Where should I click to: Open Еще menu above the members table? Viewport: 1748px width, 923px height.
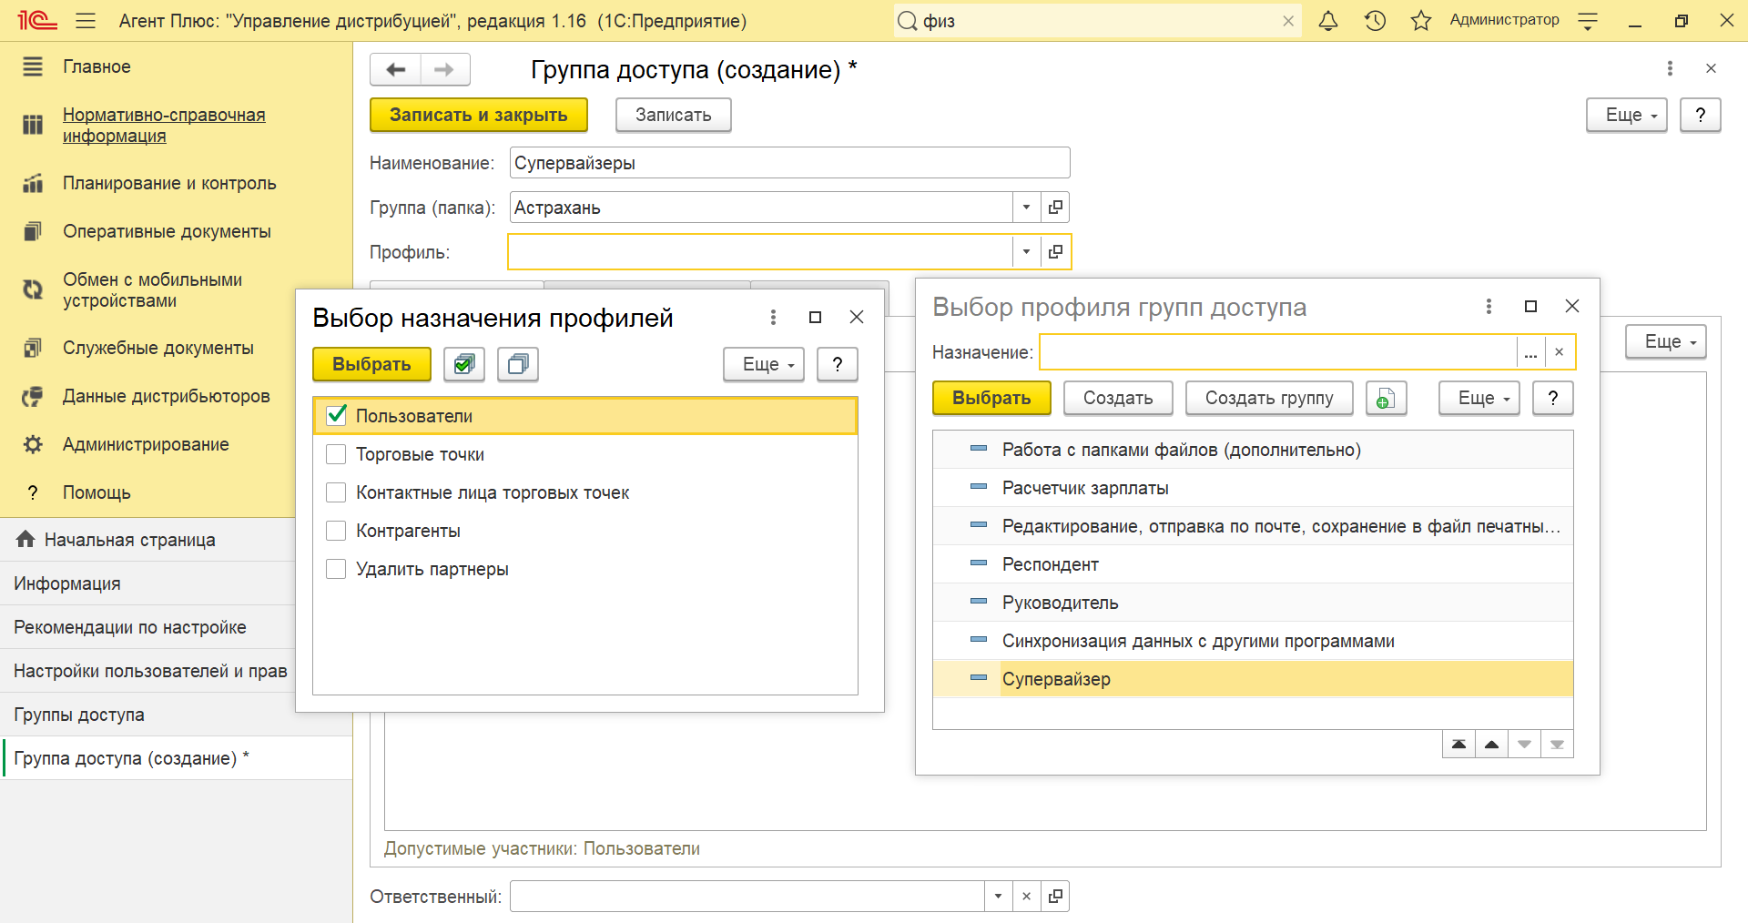(1665, 341)
